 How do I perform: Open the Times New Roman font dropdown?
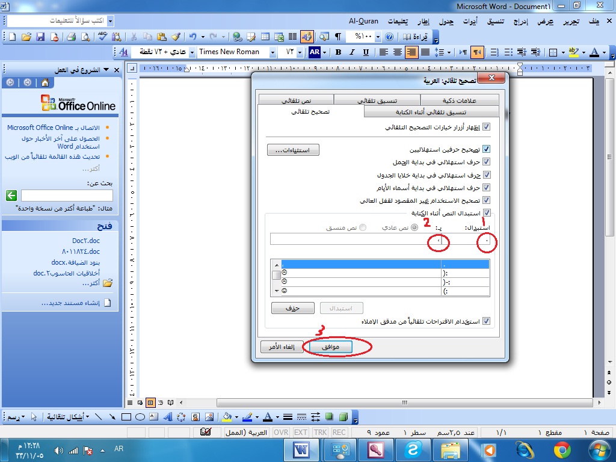273,52
